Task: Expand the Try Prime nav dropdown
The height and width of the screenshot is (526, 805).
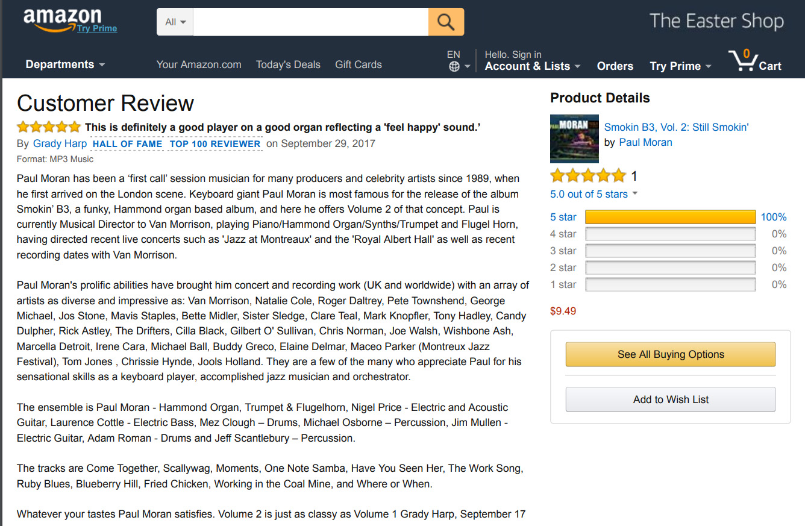Action: pos(680,66)
